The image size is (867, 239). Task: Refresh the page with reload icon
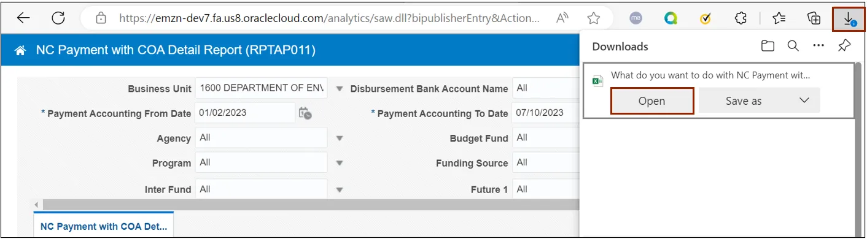[58, 18]
